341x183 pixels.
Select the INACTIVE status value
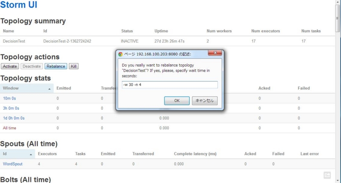[x=130, y=41]
